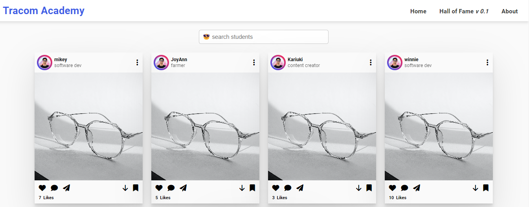Toggle the bookmark on Kariuki's post

click(369, 188)
